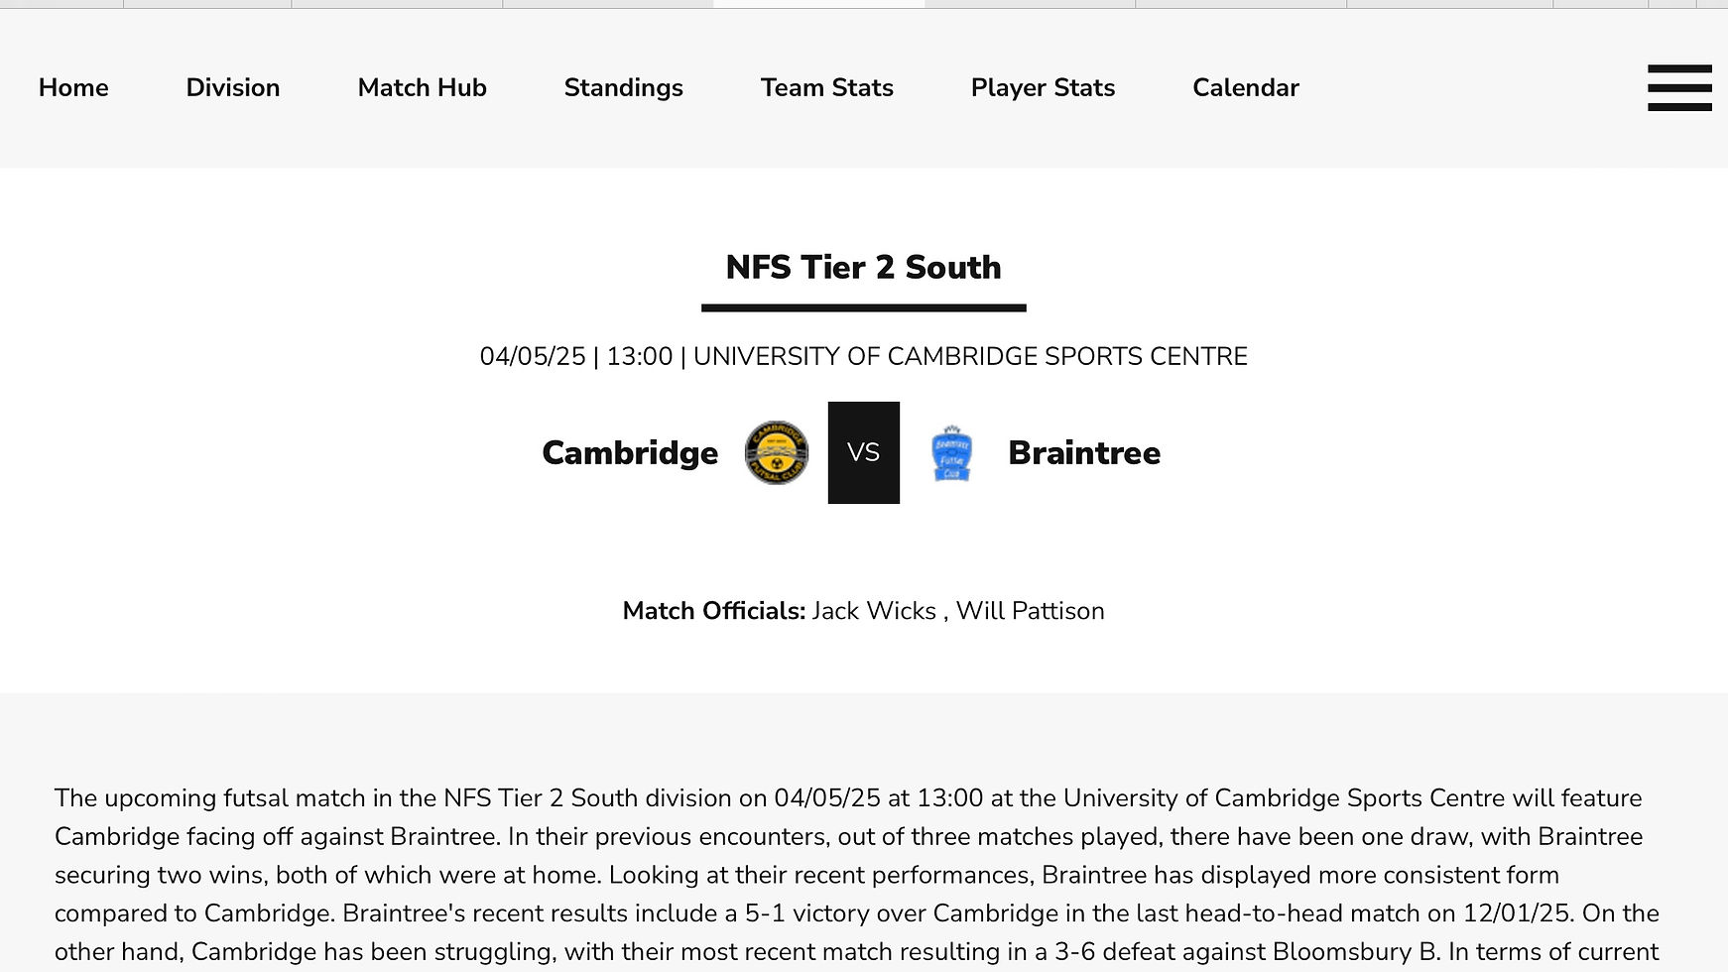Click official name Will Pattison

[1030, 610]
